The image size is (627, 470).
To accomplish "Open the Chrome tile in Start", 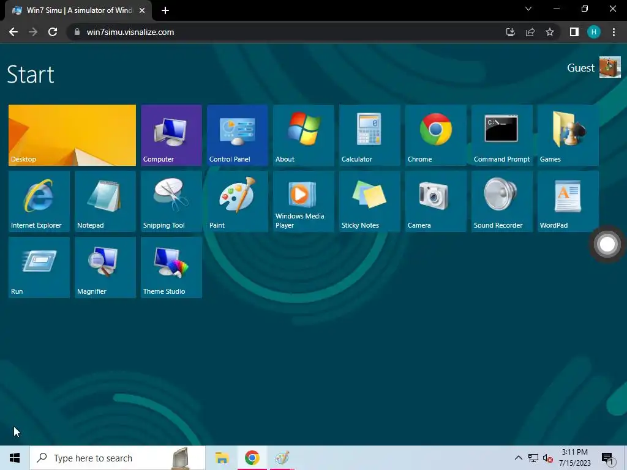I will (436, 135).
